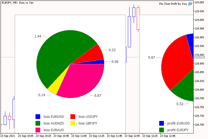Click the '23 Sep 10:45' time axis label

pos(61,136)
